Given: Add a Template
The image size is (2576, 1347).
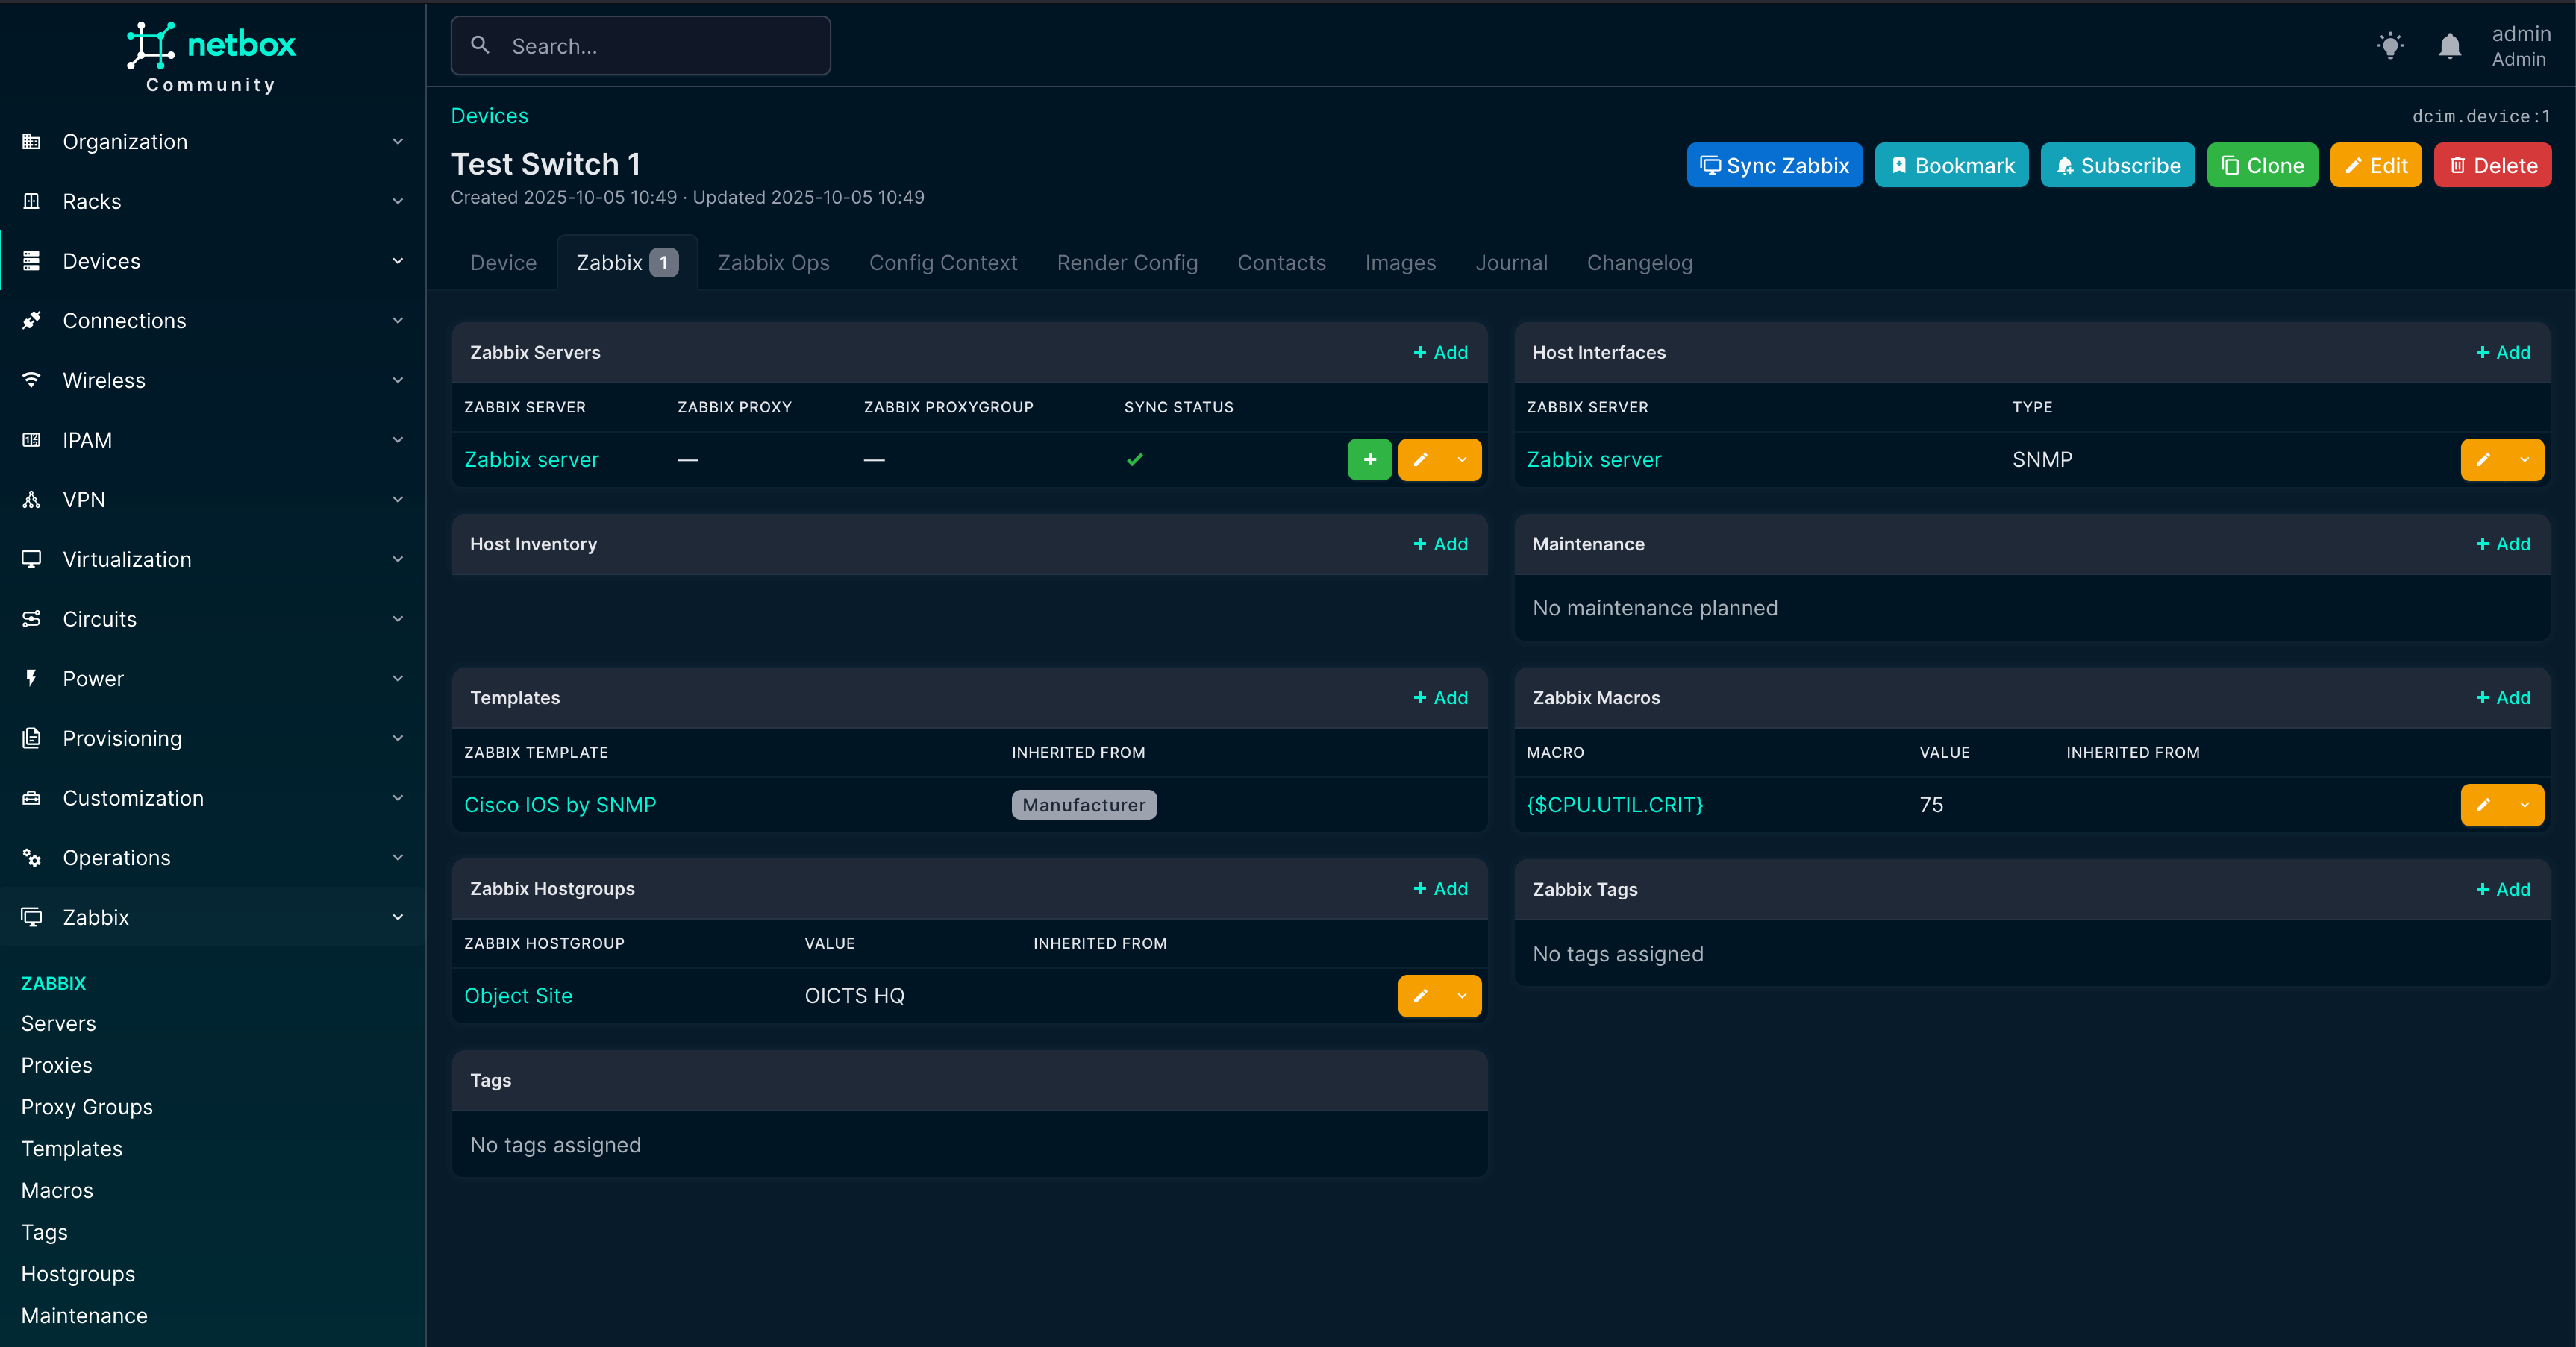Looking at the screenshot, I should (1440, 697).
